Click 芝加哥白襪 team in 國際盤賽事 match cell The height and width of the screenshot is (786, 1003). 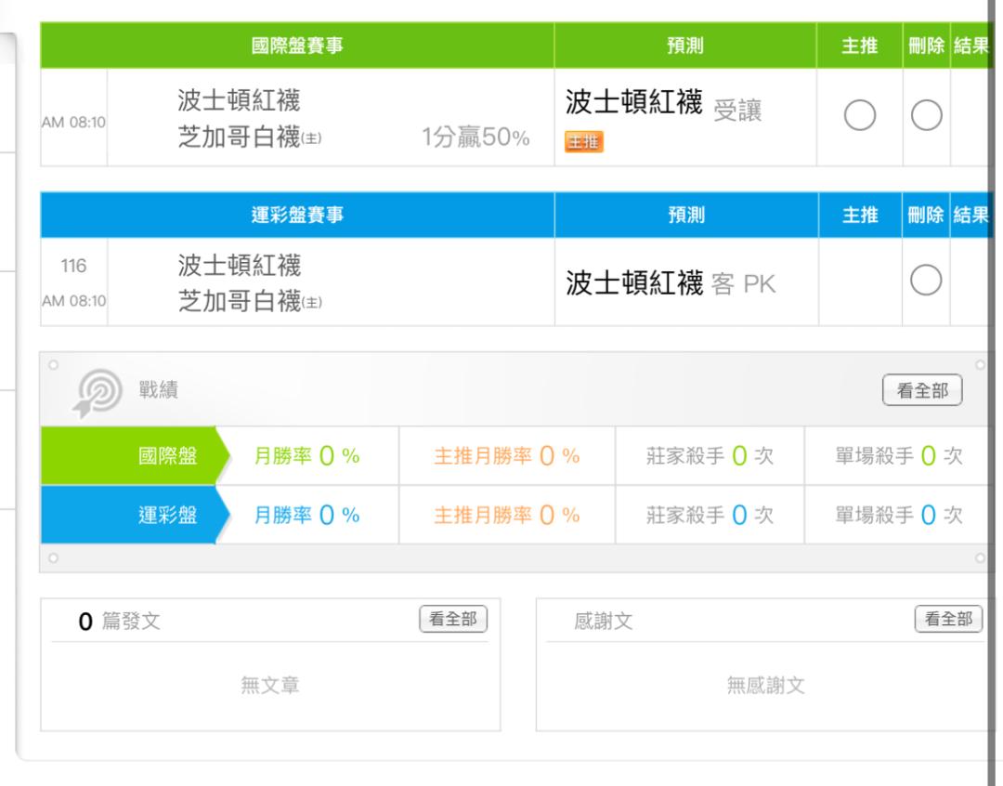(250, 137)
